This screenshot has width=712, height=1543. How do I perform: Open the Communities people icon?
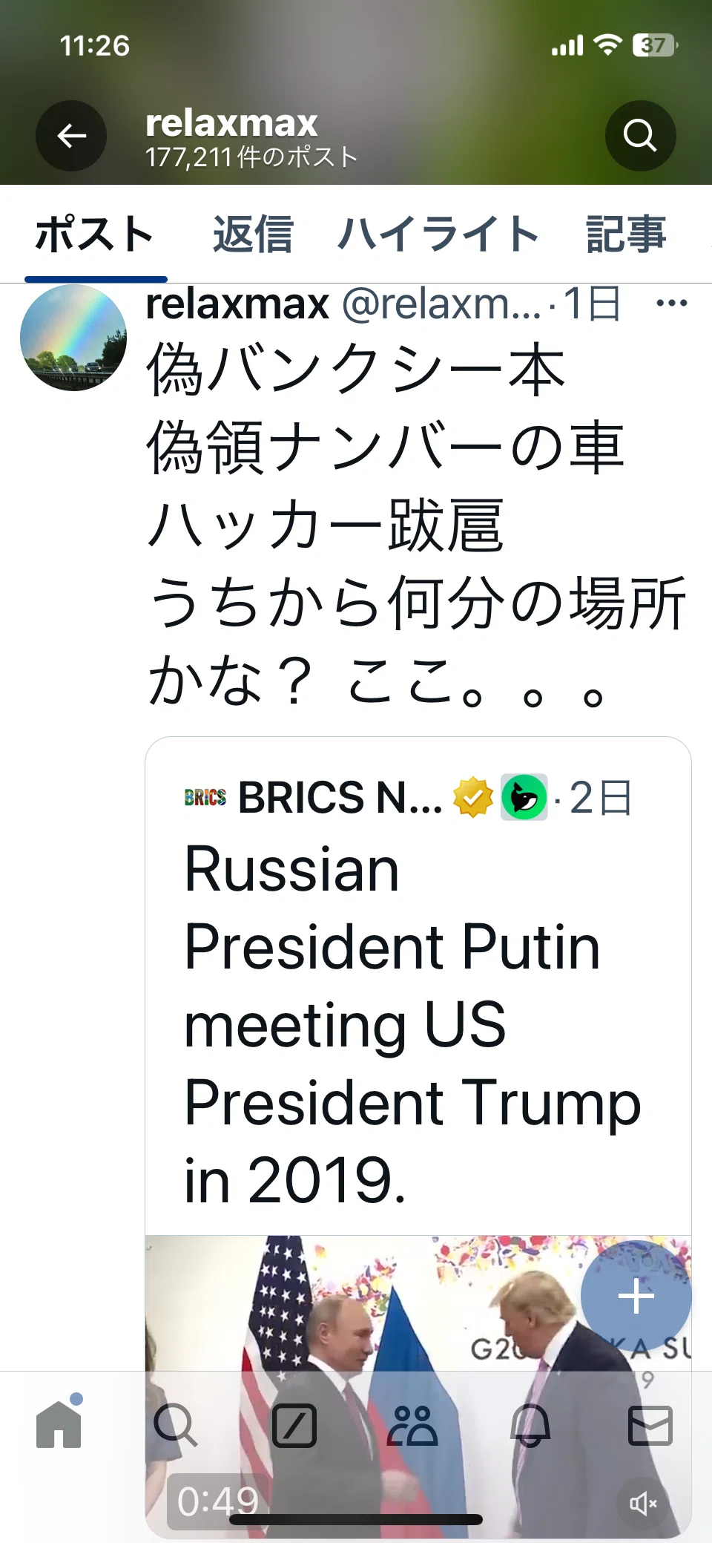point(412,1426)
